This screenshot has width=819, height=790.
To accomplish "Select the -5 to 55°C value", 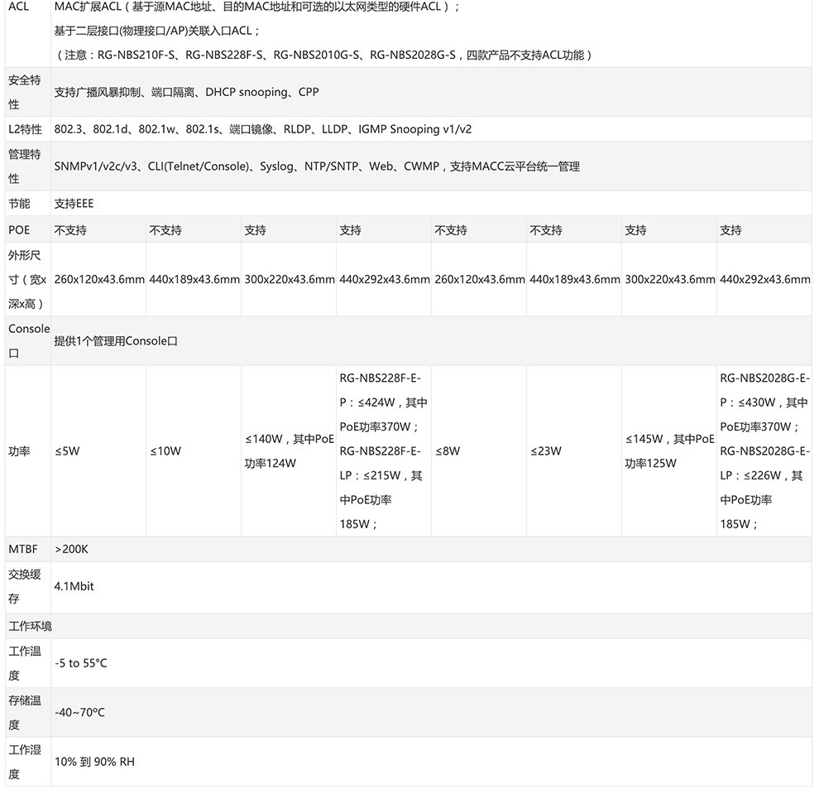I will [80, 663].
